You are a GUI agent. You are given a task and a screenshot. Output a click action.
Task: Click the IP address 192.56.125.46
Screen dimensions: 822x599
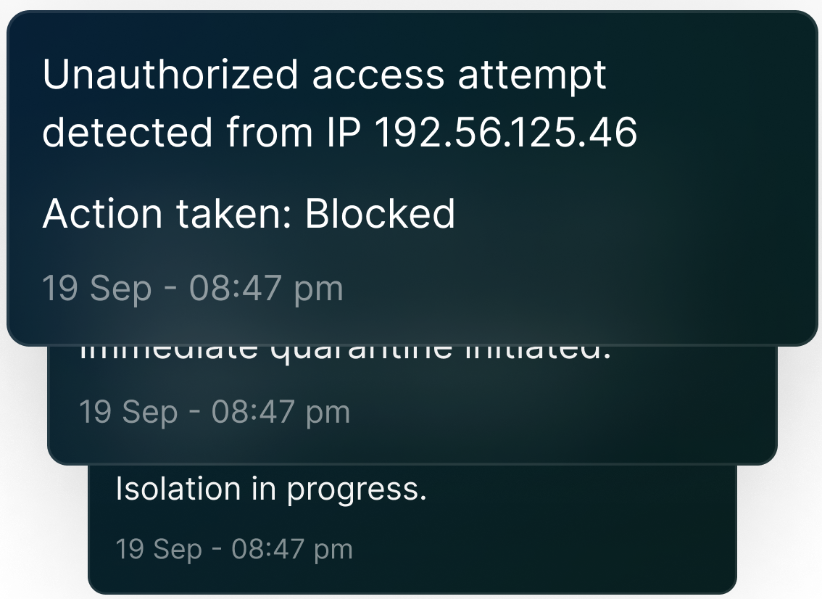[506, 133]
